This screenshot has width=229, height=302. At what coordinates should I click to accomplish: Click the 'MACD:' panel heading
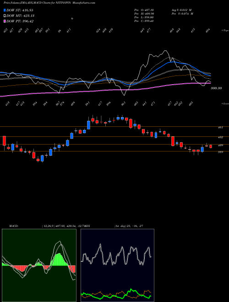(x=14, y=226)
